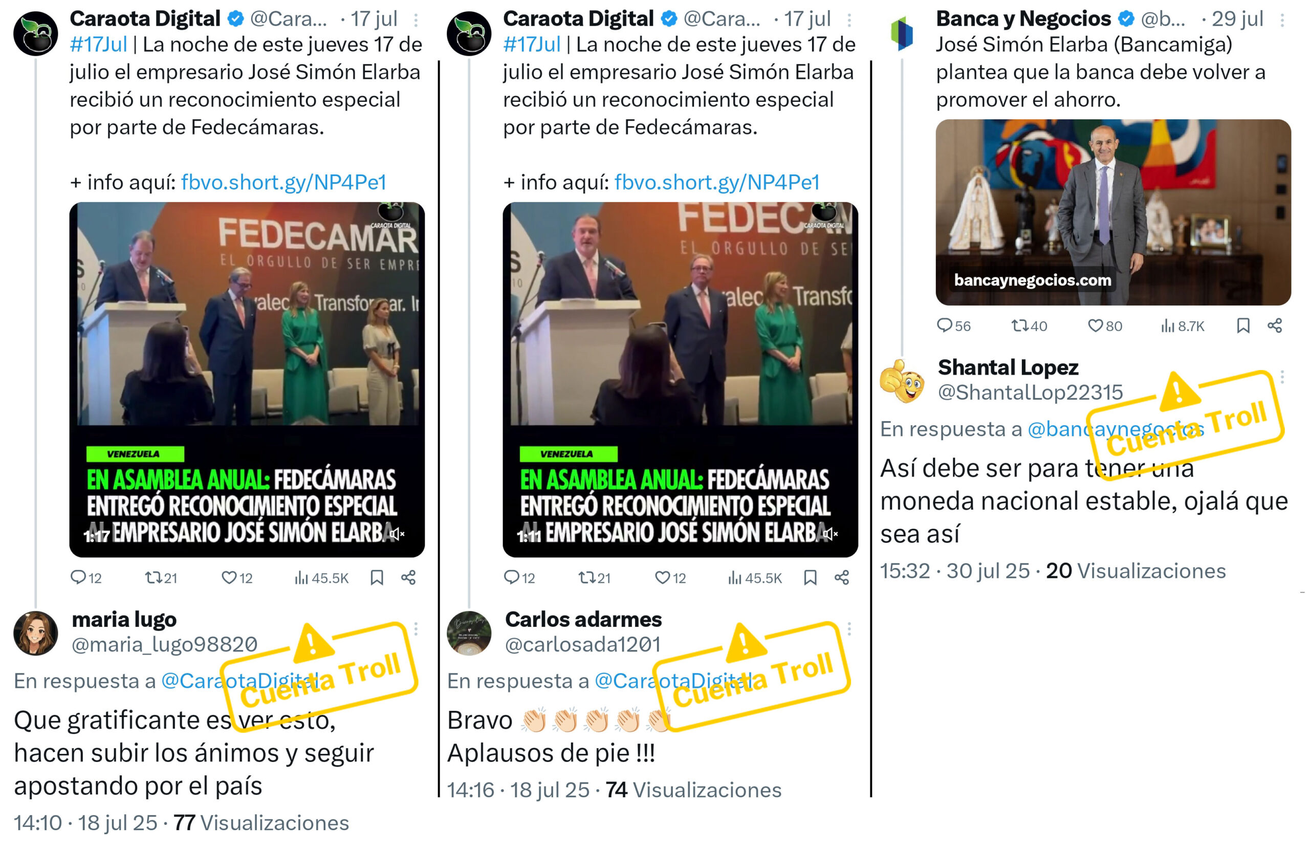Share the Banca y Negocios tweet

(x=1275, y=326)
